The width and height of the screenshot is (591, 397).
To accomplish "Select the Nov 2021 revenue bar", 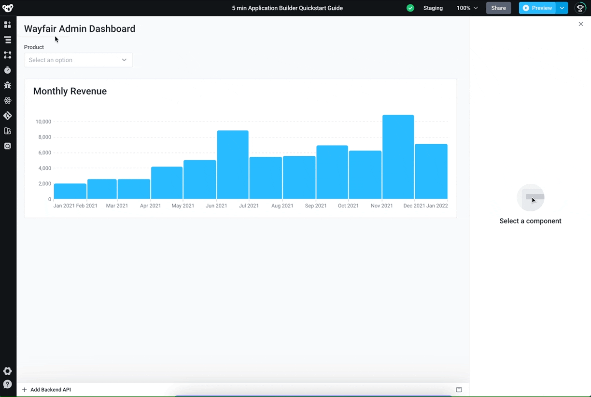I will 398,157.
